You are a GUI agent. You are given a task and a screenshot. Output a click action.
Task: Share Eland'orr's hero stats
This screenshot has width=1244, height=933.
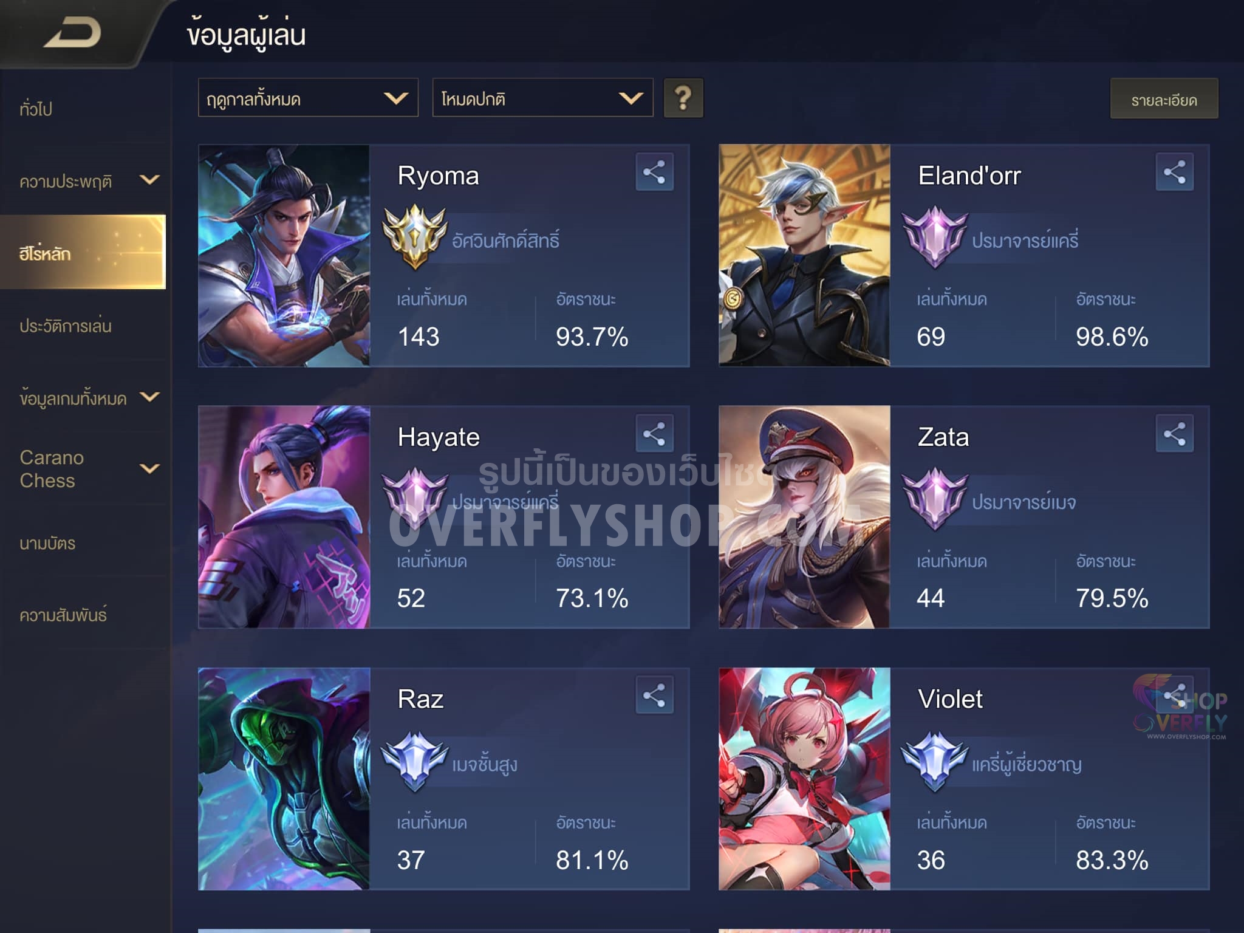tap(1174, 172)
